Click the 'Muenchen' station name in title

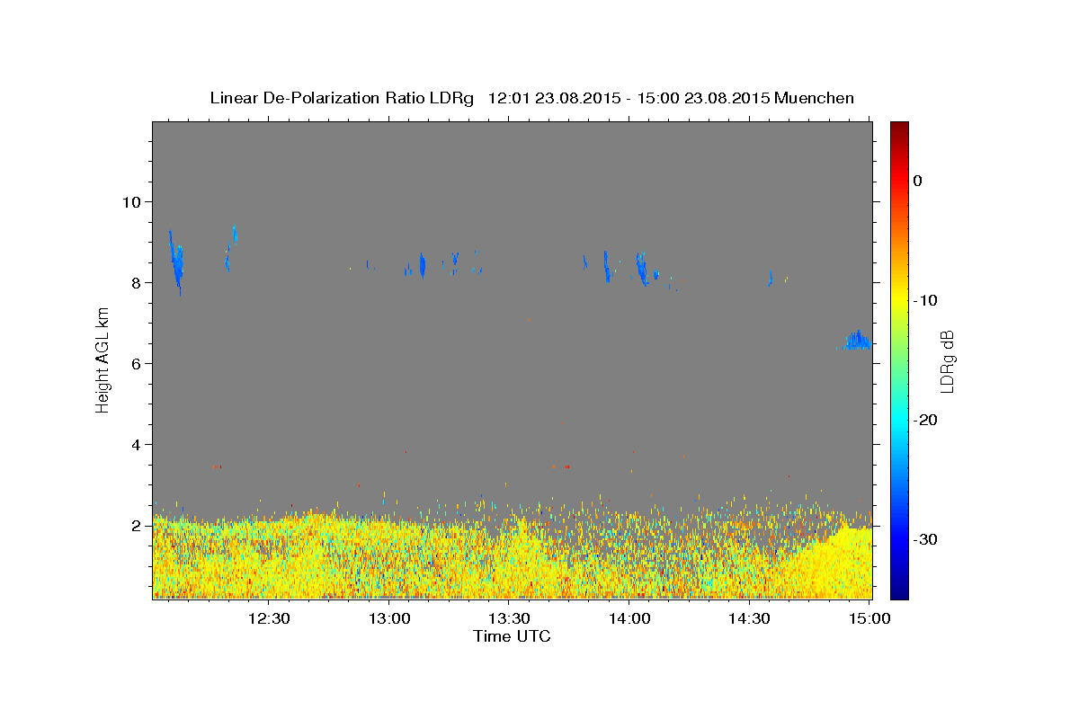815,98
